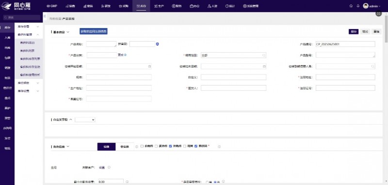Switch to the 实体 tab

coord(106,146)
